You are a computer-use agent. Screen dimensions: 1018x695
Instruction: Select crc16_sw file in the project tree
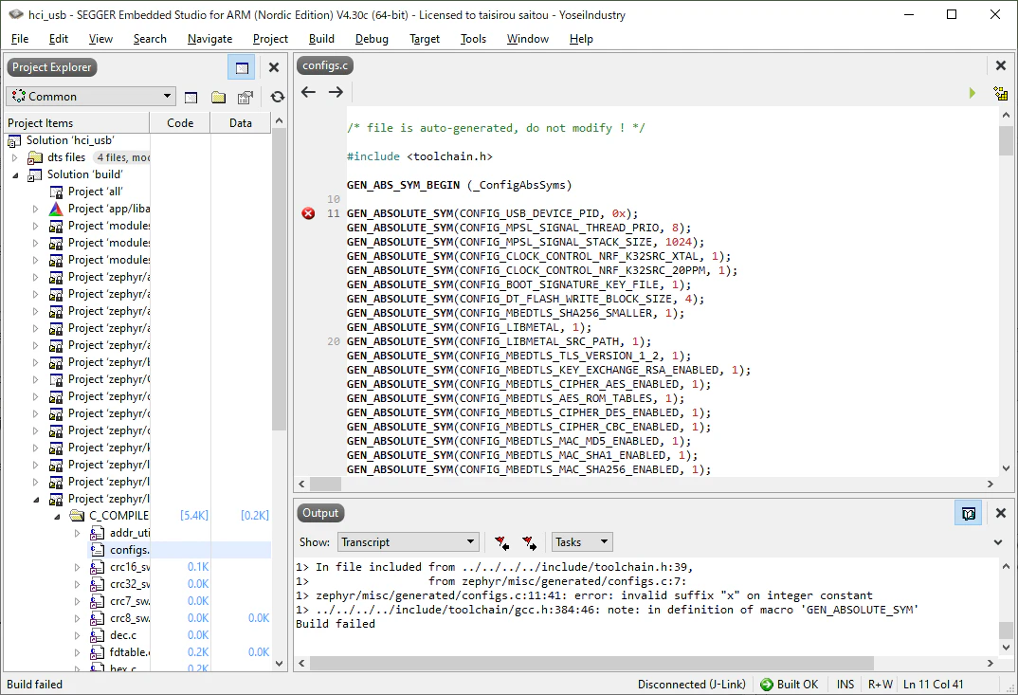(x=130, y=567)
